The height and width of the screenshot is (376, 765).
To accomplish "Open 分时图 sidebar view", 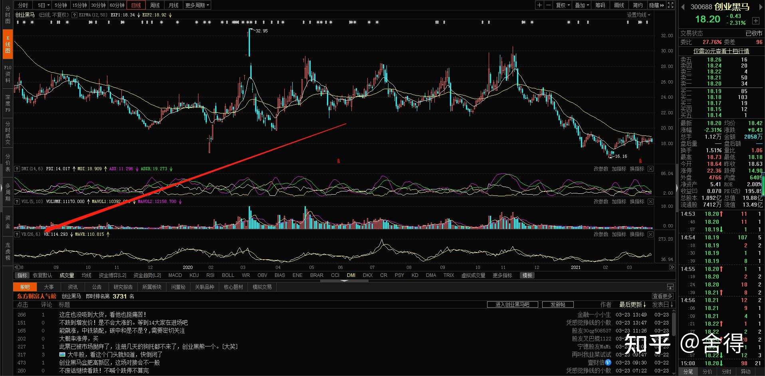I will pyautogui.click(x=8, y=15).
